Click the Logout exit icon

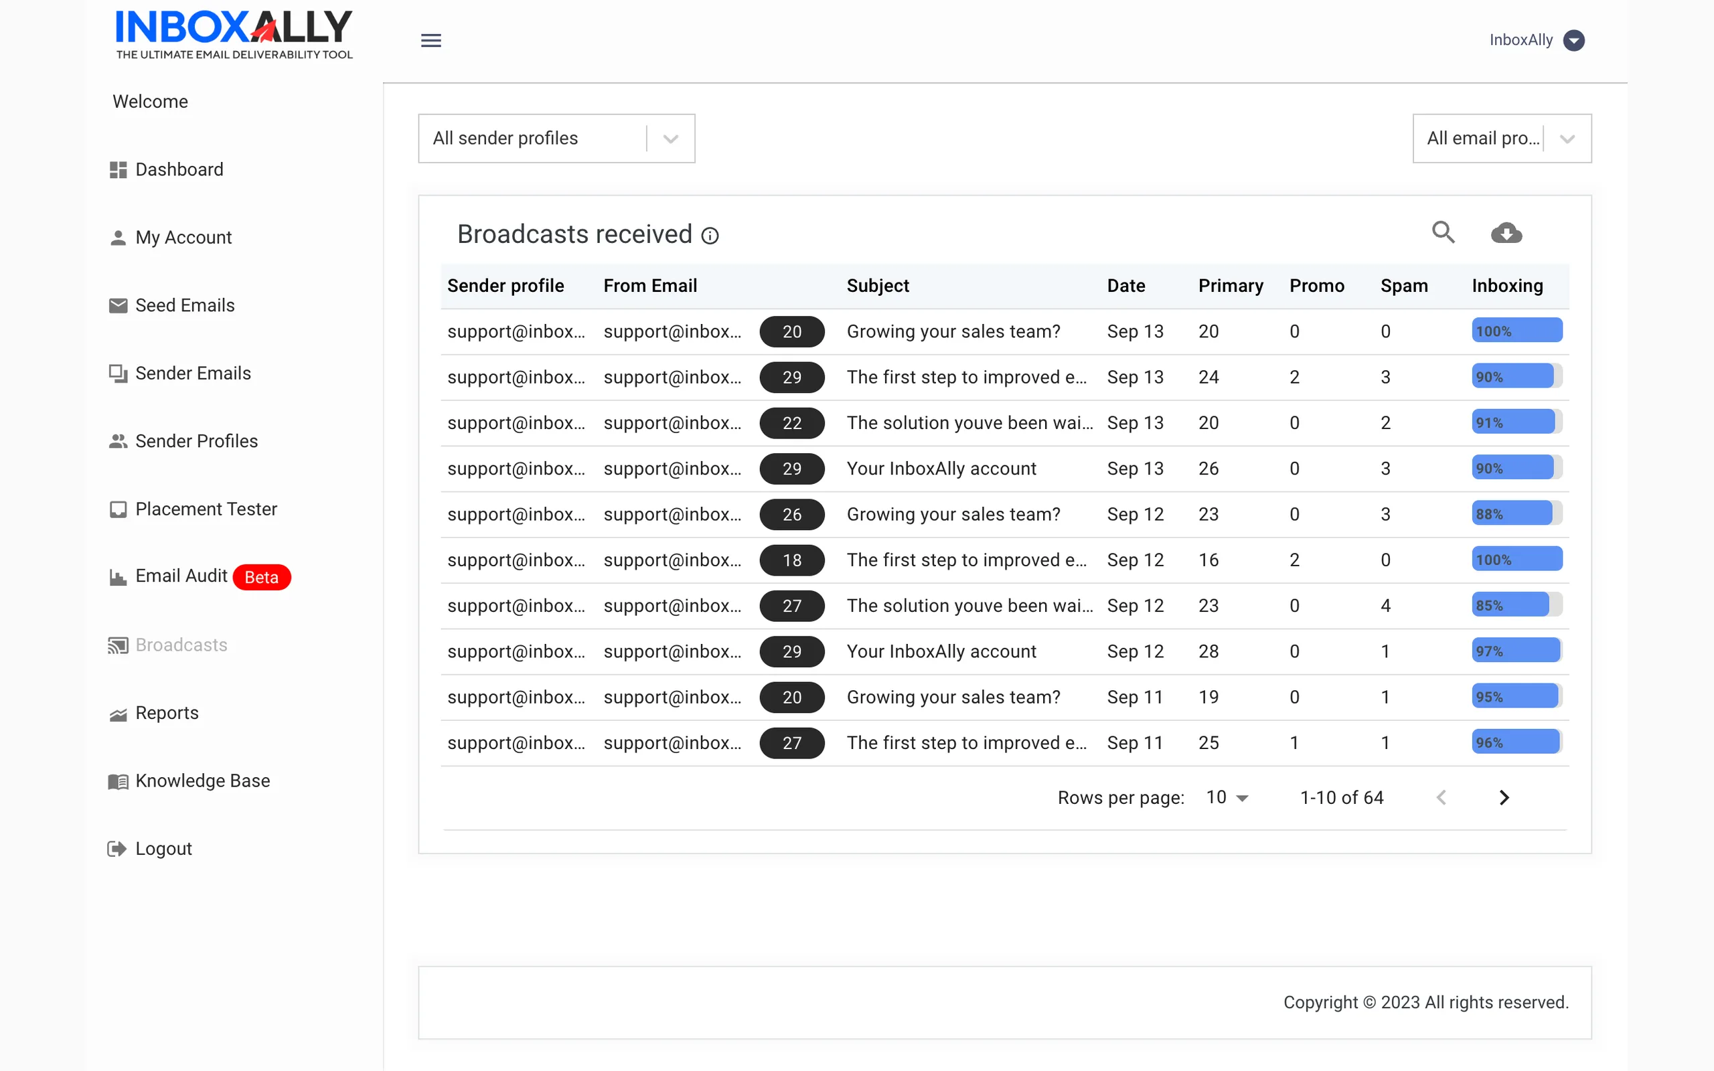[x=117, y=849]
